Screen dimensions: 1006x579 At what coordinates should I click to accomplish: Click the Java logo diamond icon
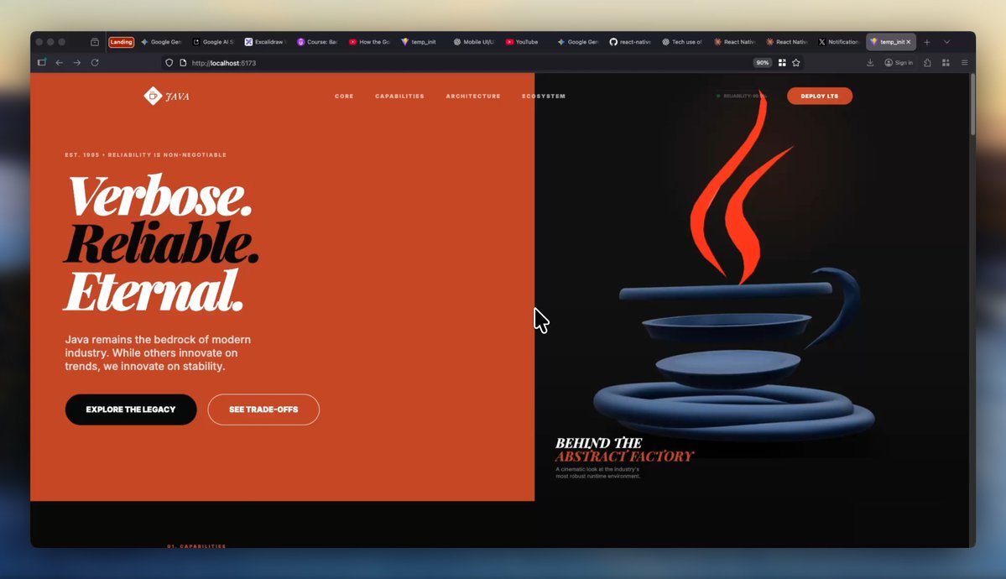(x=153, y=96)
